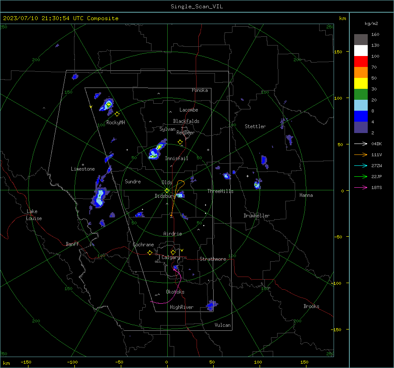Screen dimensions: 394x368
Task: Click the storm cell east of HighRiver
Action: click(211, 305)
